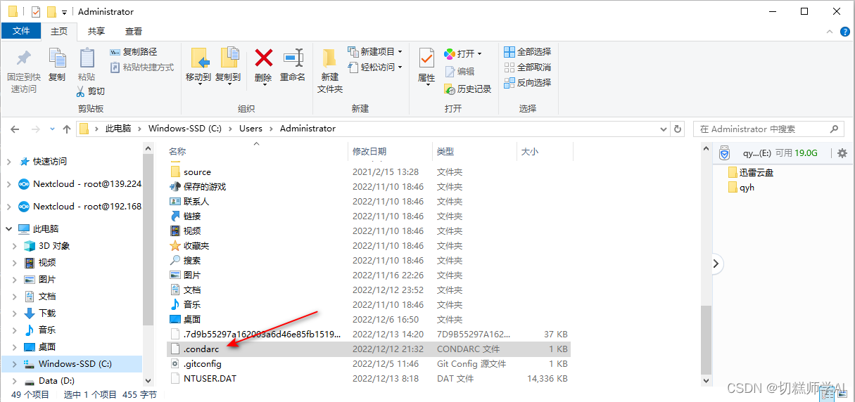Screen dimensions: 855x402
Task: Click the Pin to Quick Access icon
Action: [x=24, y=58]
